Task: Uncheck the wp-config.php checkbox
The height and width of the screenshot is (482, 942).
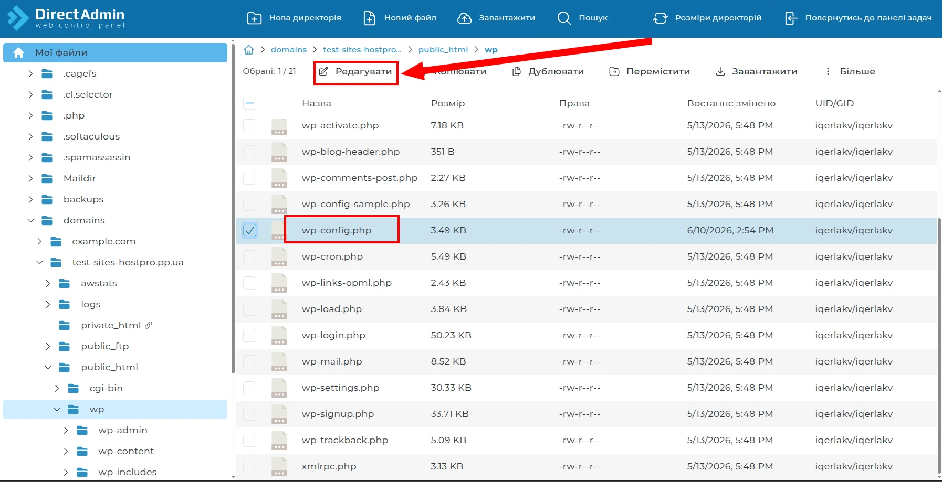Action: coord(250,230)
